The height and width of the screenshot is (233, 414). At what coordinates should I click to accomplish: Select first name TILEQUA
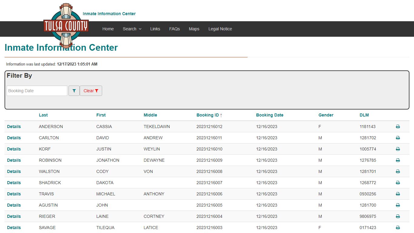(105, 228)
